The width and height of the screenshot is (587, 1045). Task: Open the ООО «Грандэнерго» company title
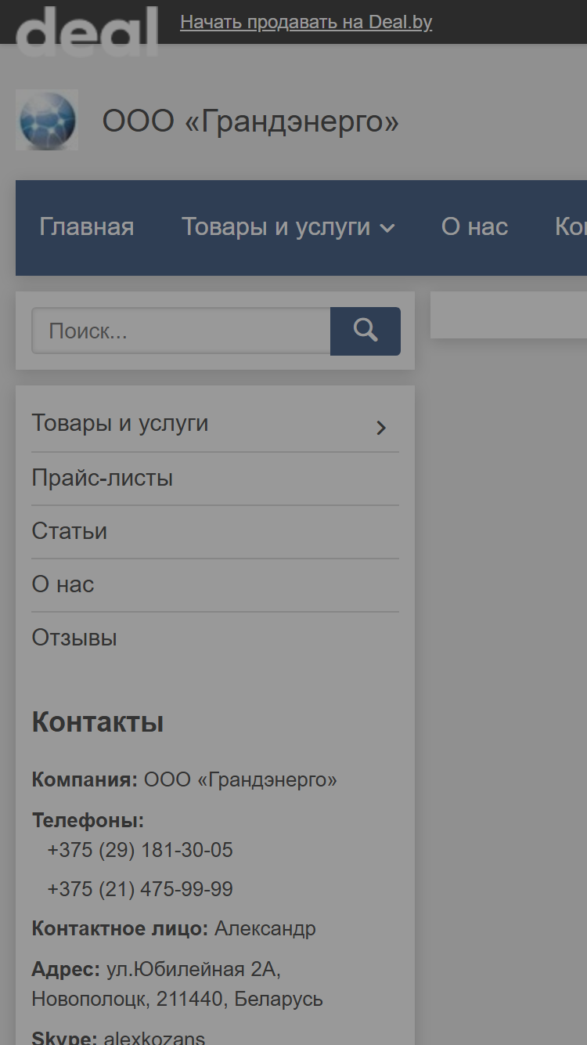(x=250, y=122)
